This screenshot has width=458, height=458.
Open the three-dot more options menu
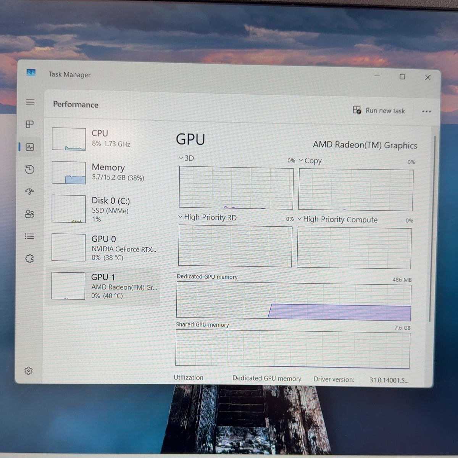(426, 111)
